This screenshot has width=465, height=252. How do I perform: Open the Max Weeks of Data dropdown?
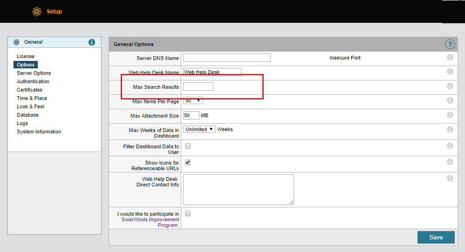[199, 129]
